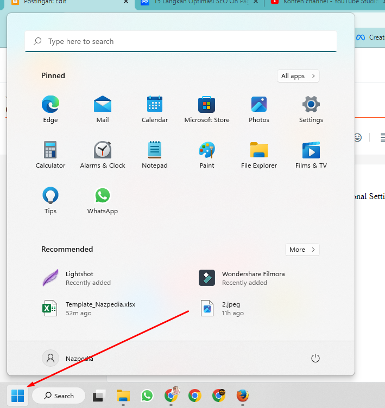This screenshot has width=385, height=408.
Task: Open File Explorer from taskbar
Action: click(x=123, y=396)
